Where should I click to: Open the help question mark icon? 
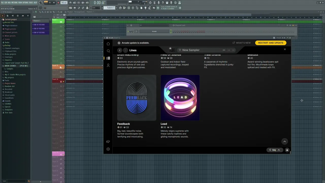(x=163, y=3)
